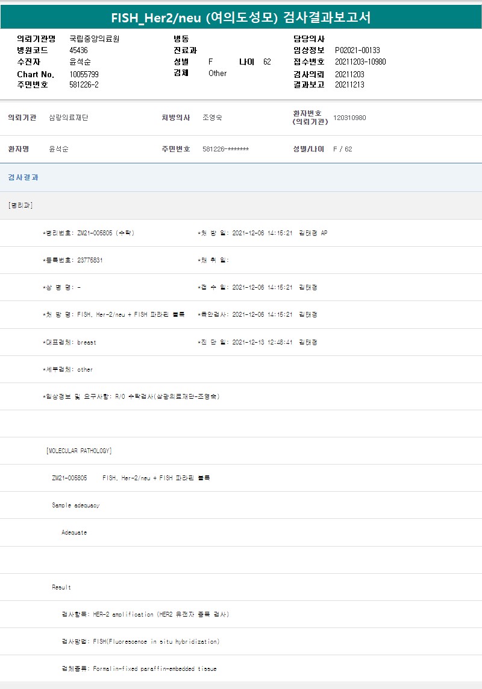Select Chart No. value 10055799
Image resolution: width=482 pixels, height=689 pixels.
point(84,74)
